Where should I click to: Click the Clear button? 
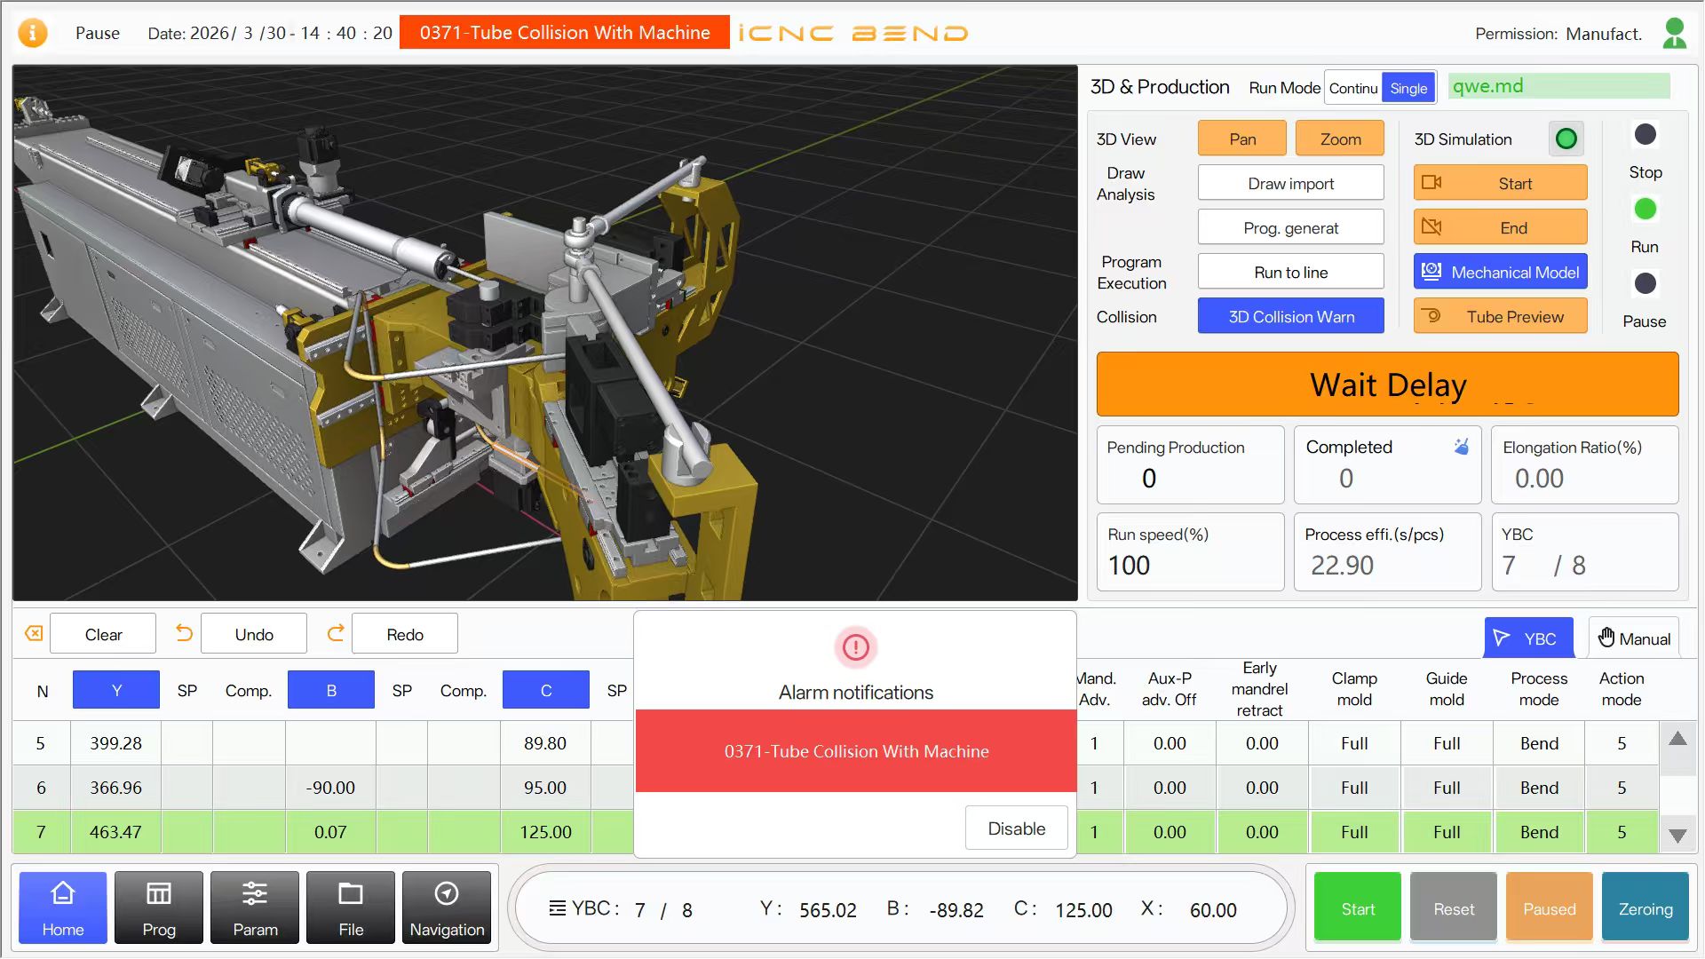(x=103, y=634)
